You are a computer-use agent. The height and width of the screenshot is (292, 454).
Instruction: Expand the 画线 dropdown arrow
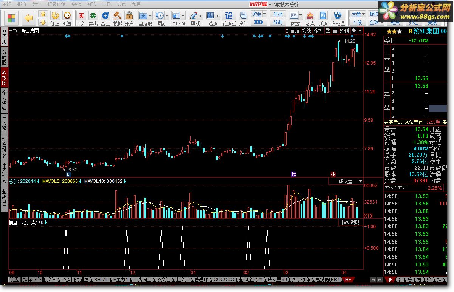[x=200, y=16]
